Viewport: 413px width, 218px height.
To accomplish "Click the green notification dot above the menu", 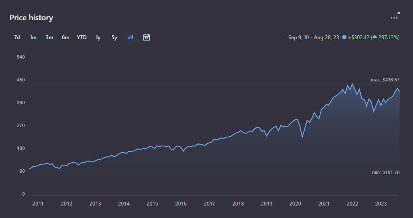I will 399,12.
